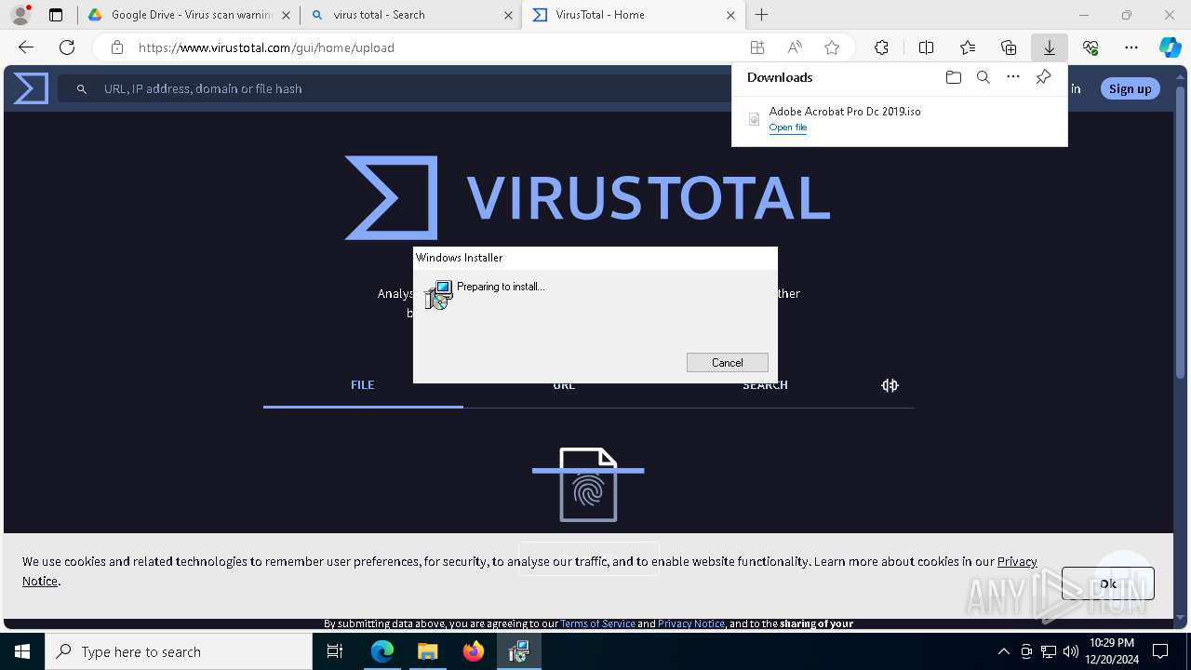This screenshot has width=1191, height=670.
Task: Open downloads folder icon in Downloads panel
Action: tap(953, 77)
